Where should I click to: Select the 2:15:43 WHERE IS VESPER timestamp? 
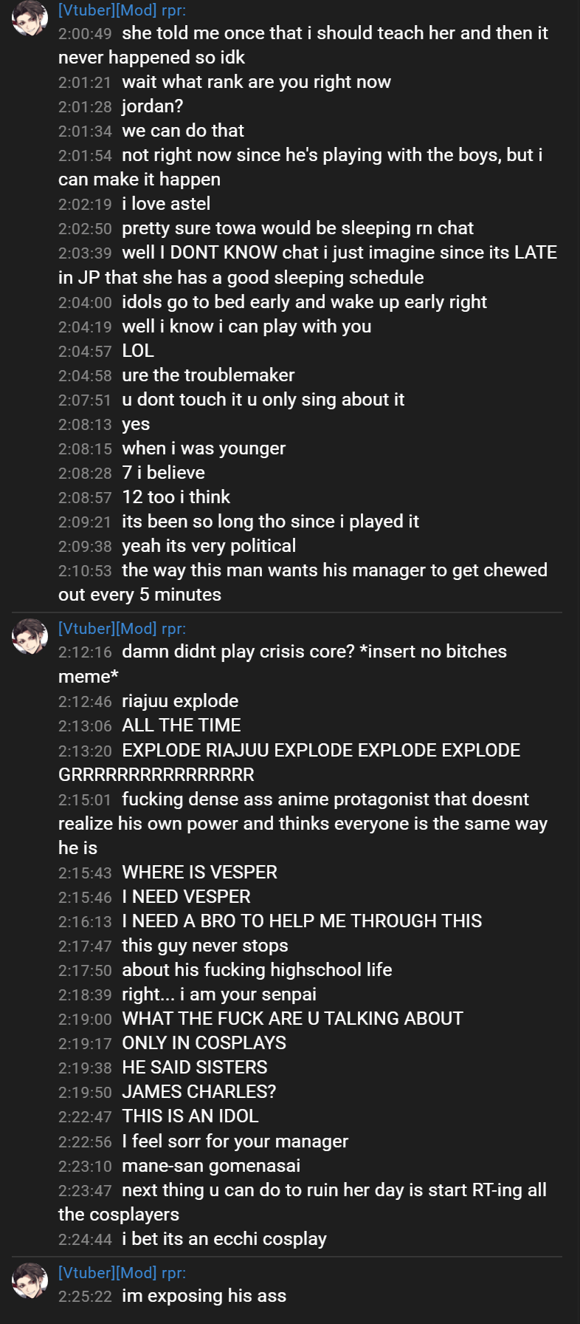[x=85, y=873]
